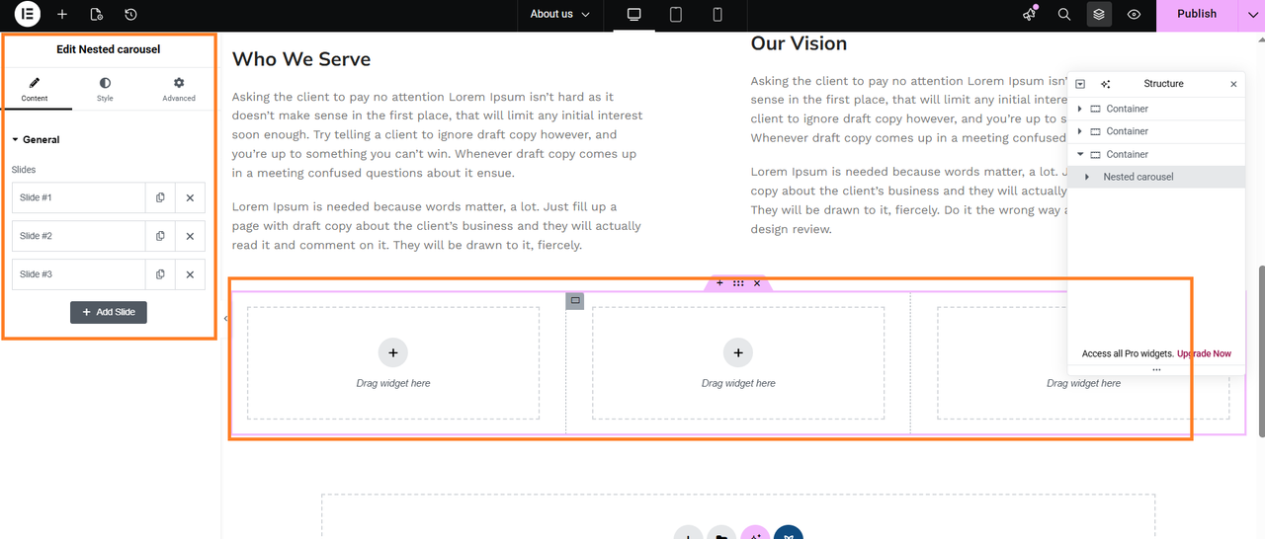1265x539 pixels.
Task: Switch to tablet preview mode
Action: pos(676,14)
